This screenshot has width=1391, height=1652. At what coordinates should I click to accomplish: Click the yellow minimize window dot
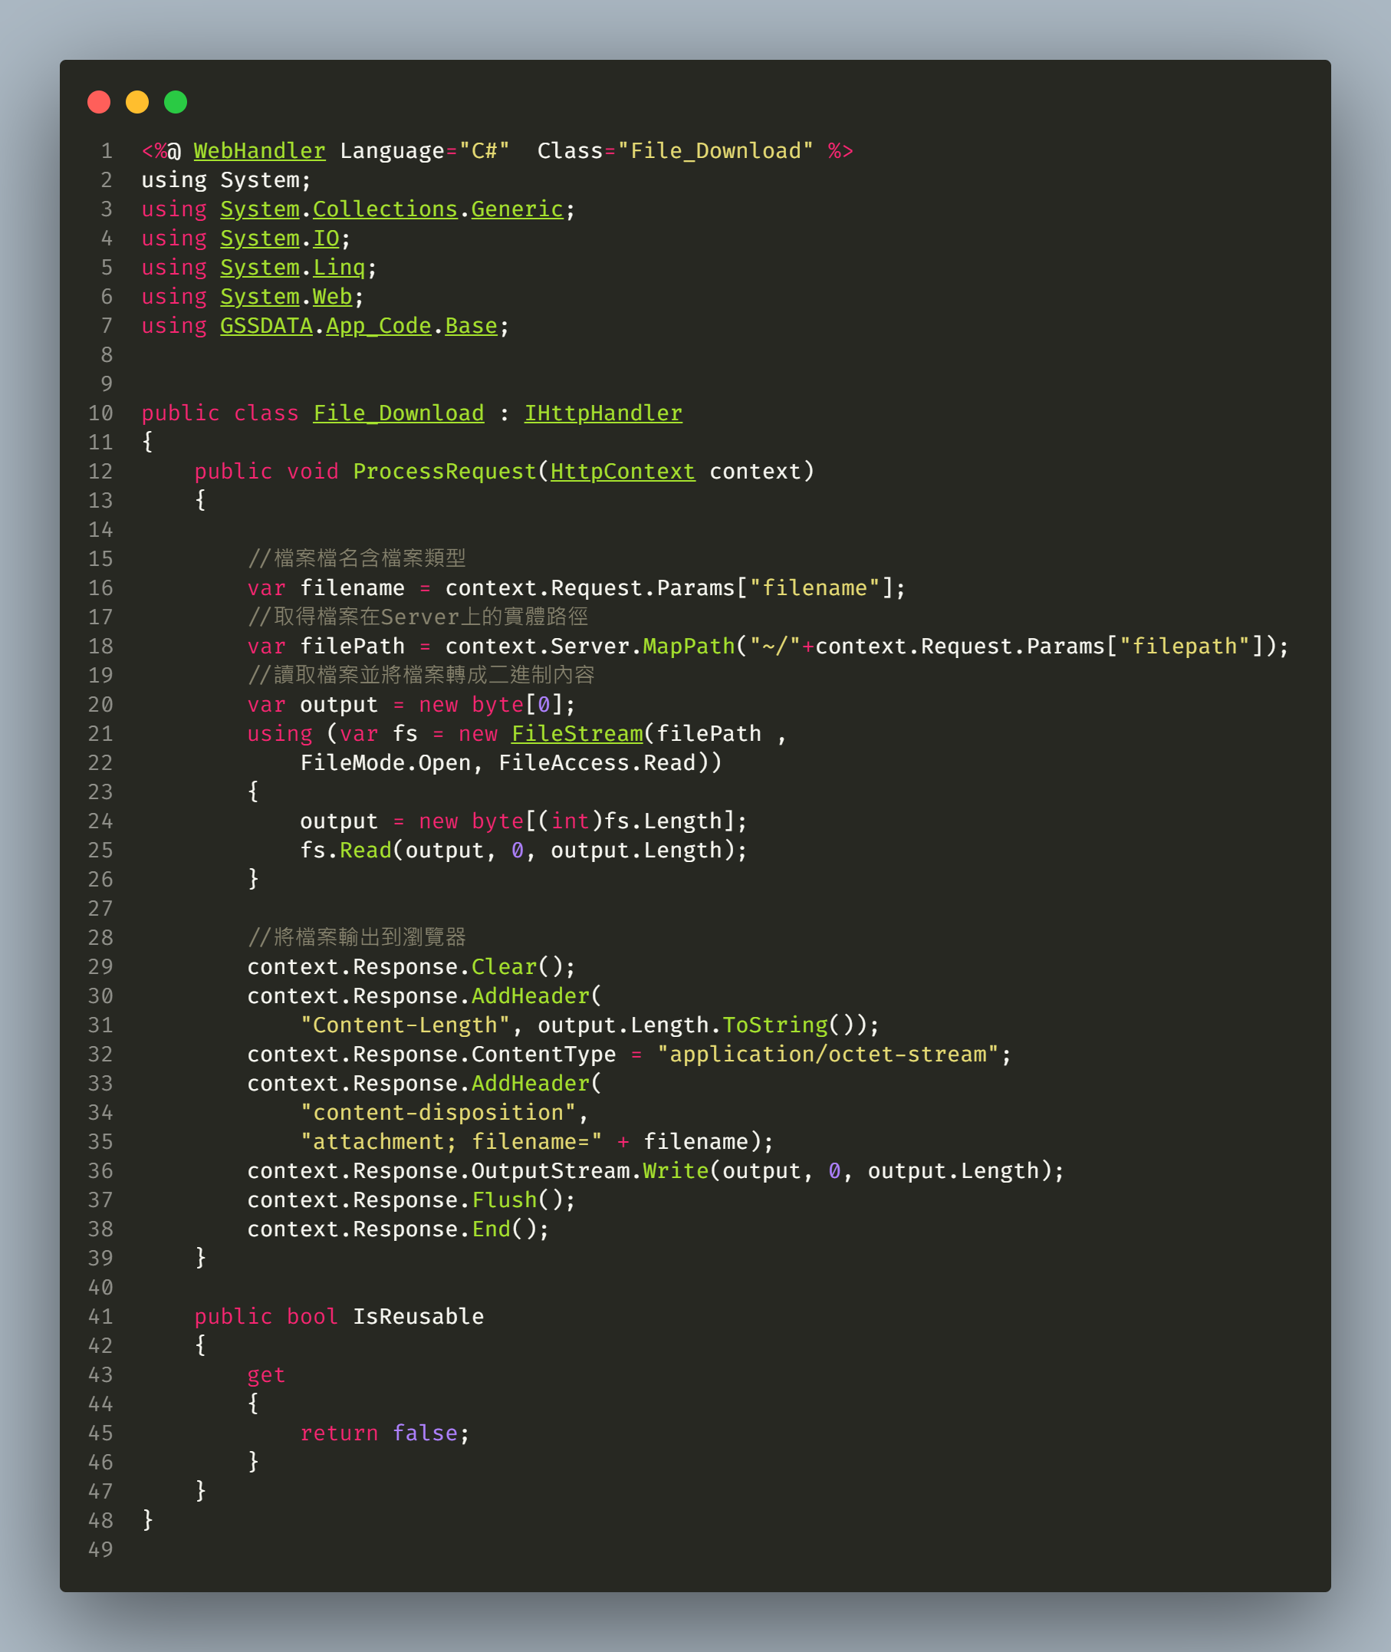[137, 102]
